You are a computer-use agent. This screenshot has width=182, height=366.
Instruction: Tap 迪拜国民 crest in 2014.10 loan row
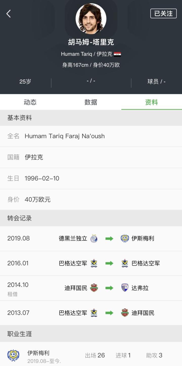pos(94,288)
